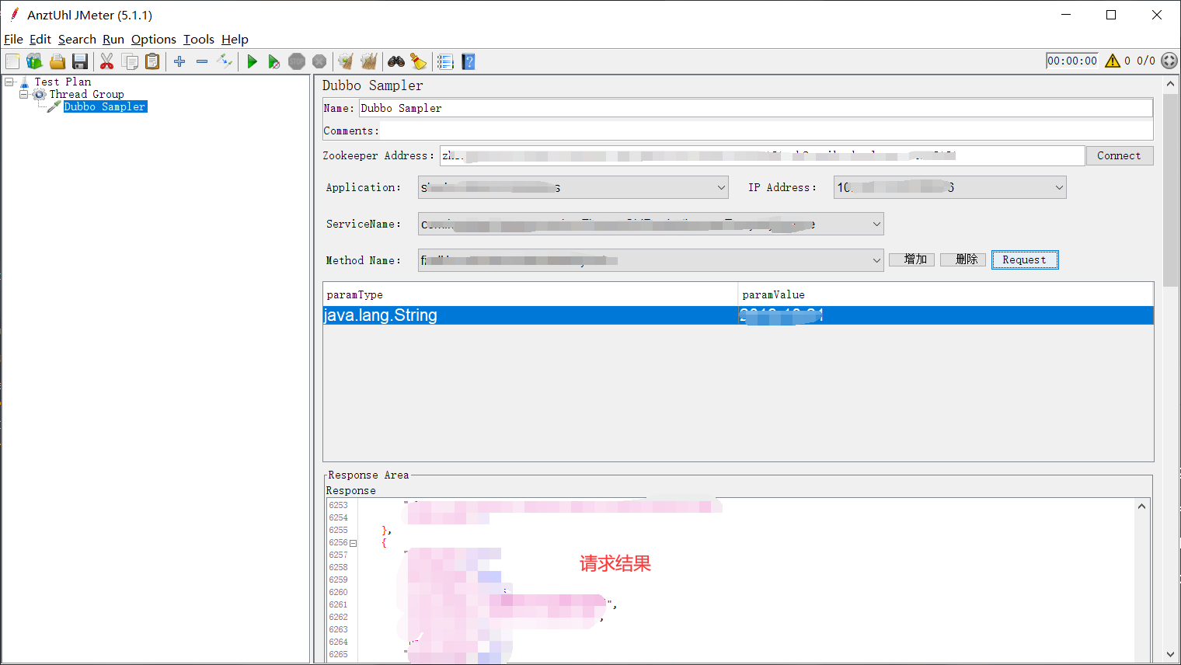Click the Shutdown icon in toolbar
The width and height of the screenshot is (1181, 665).
pyautogui.click(x=319, y=61)
